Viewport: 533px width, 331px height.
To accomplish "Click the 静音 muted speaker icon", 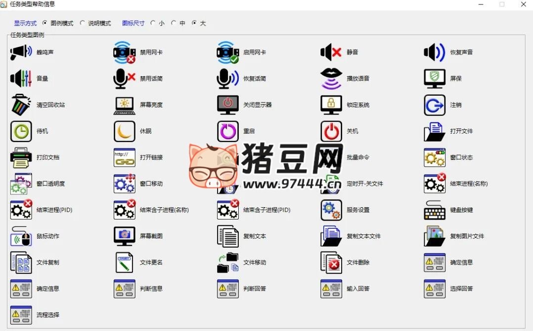I will coord(331,52).
